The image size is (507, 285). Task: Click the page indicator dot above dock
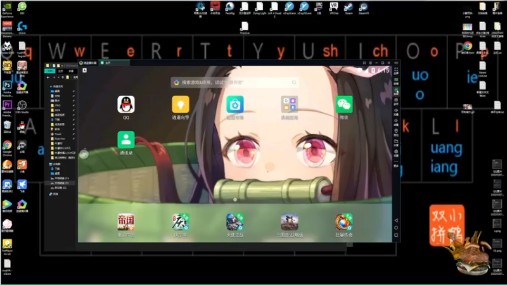235,199
